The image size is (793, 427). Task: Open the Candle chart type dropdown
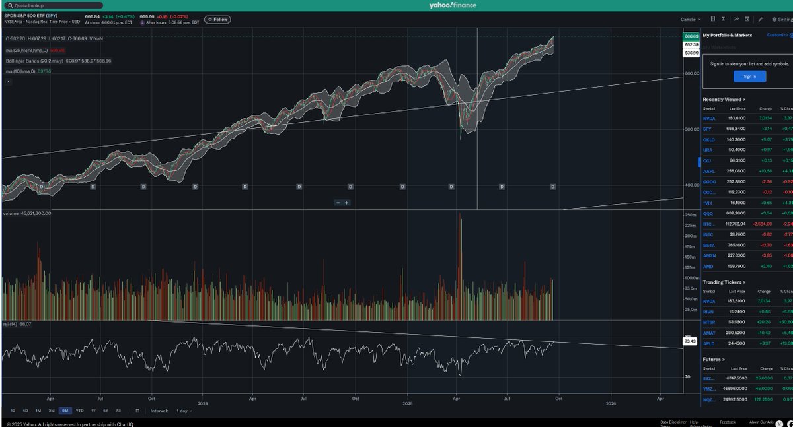(x=691, y=20)
